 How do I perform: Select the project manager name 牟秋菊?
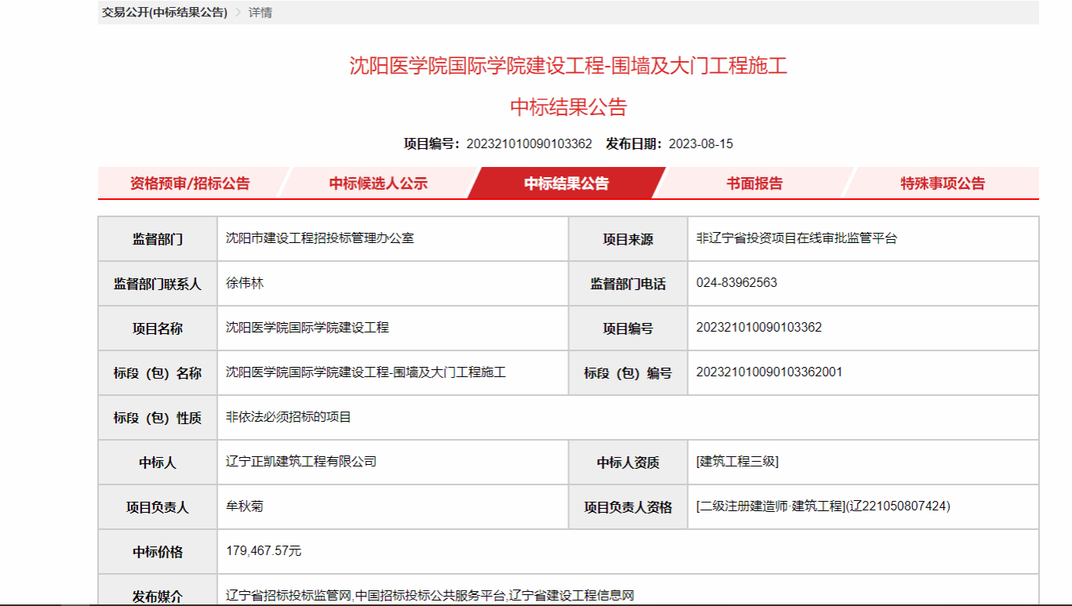coord(245,506)
